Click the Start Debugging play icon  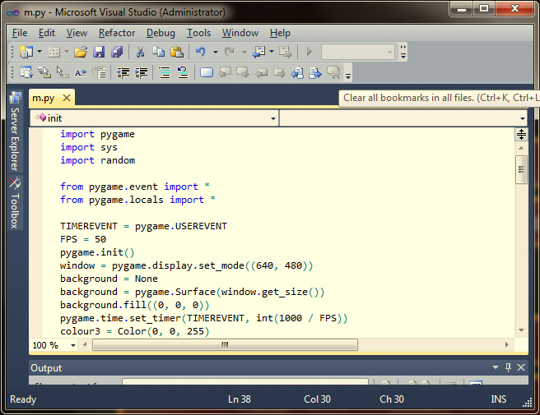coord(310,52)
